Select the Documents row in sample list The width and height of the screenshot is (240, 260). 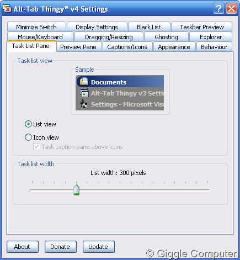pos(120,82)
